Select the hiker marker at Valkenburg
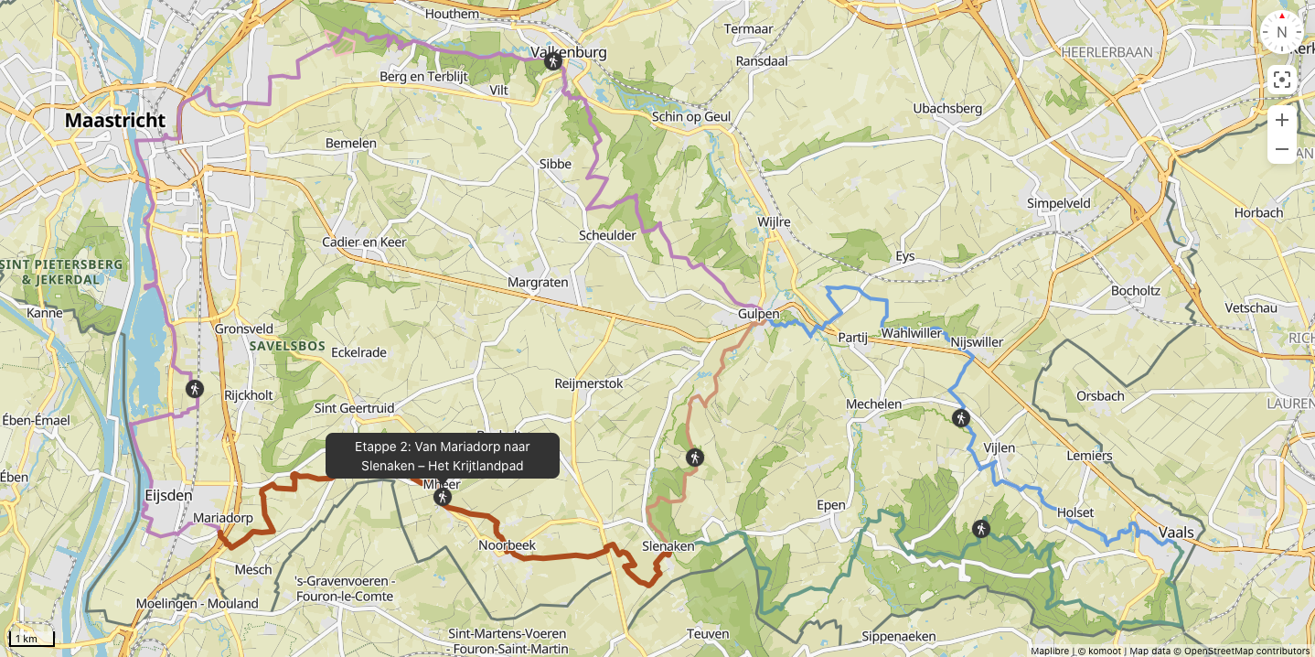This screenshot has height=657, width=1315. [x=552, y=61]
